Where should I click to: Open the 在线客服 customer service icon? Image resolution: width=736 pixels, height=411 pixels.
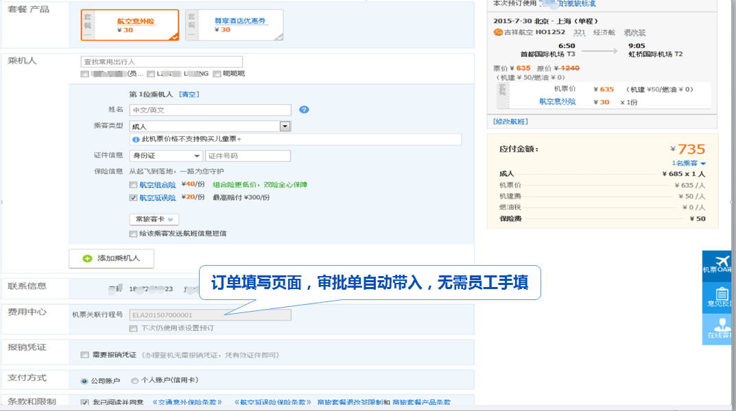tap(721, 327)
